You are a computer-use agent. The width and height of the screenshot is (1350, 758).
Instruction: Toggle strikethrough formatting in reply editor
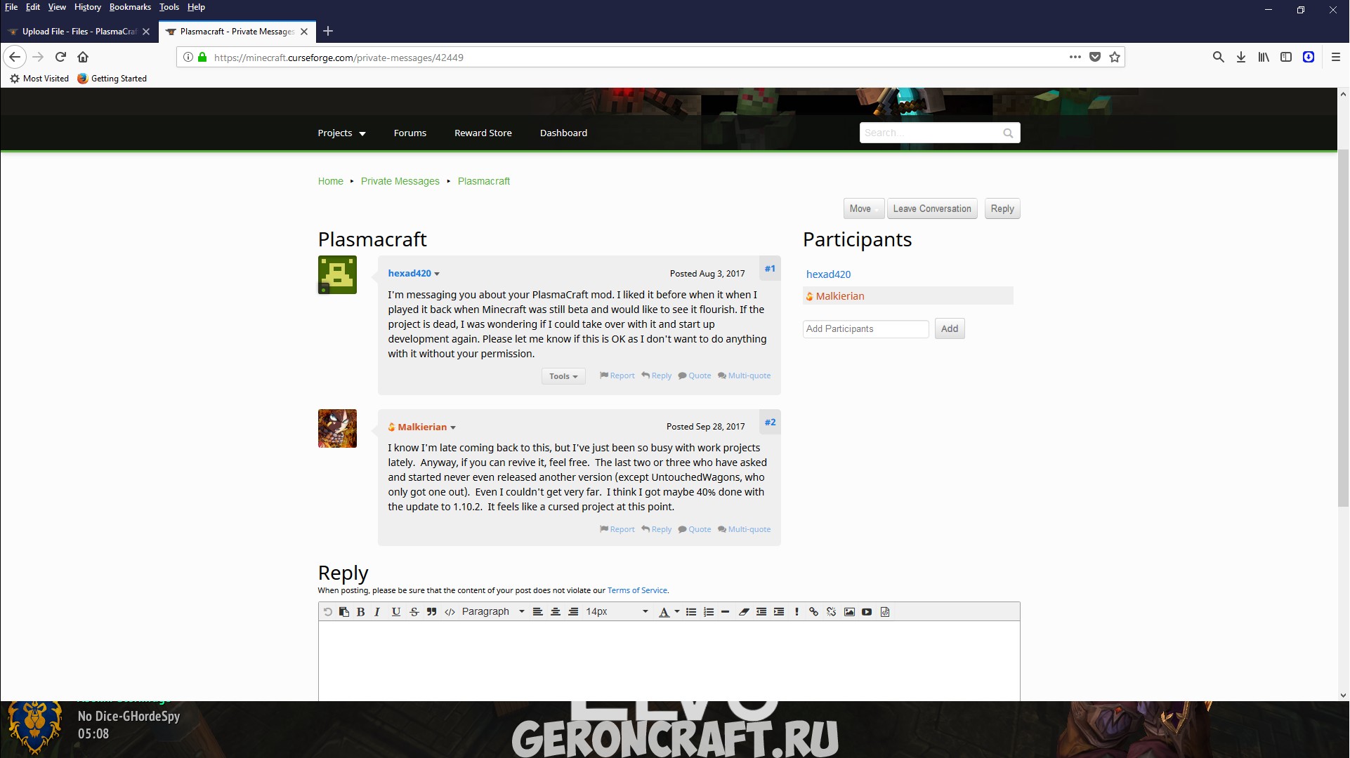(414, 612)
